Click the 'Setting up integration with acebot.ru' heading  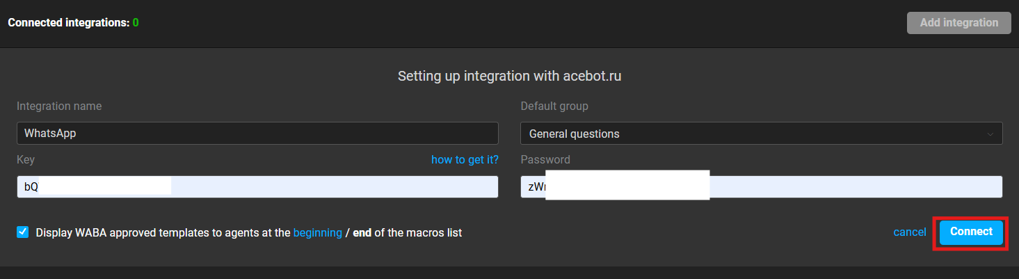click(x=509, y=76)
